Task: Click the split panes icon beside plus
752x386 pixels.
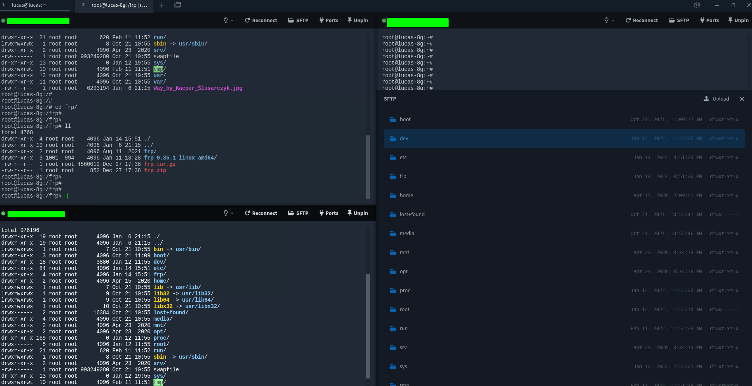Action: coord(178,5)
